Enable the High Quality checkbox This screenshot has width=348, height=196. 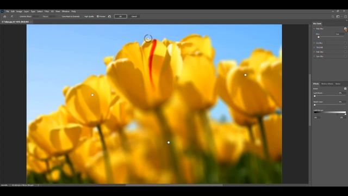click(x=83, y=16)
